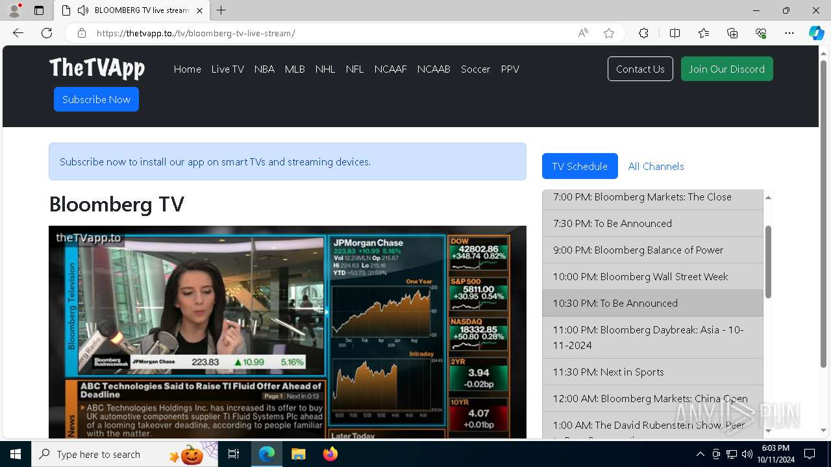Open network icon in system tray

tap(732, 454)
